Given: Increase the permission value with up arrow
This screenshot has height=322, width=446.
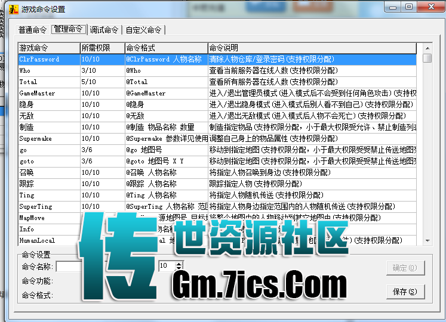Looking at the screenshot, I should click(179, 264).
